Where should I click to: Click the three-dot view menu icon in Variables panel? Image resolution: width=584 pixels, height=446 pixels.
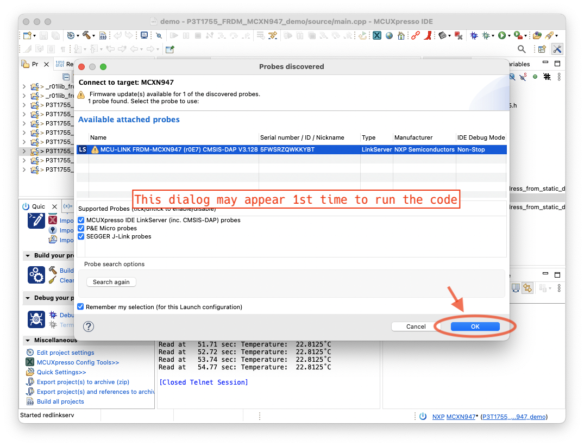(559, 77)
